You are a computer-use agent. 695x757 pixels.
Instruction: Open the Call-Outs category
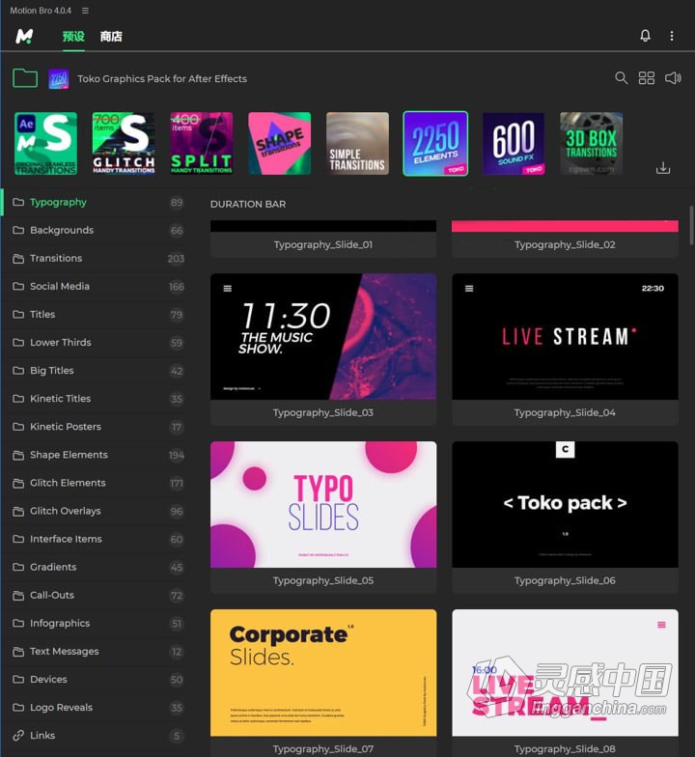(97, 595)
